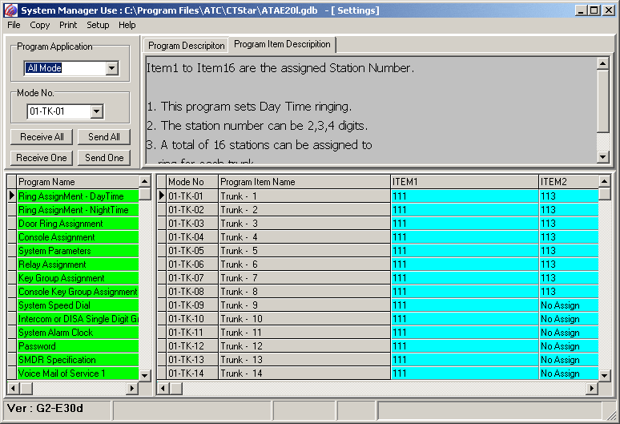Click the Program Name list scroll-right arrow
Screen dimensions: 620x424
click(132, 389)
